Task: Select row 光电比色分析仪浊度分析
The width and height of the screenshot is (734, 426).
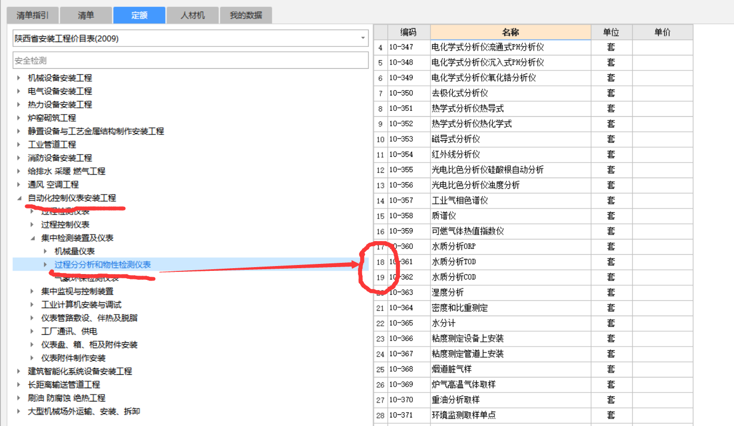Action: click(533, 186)
